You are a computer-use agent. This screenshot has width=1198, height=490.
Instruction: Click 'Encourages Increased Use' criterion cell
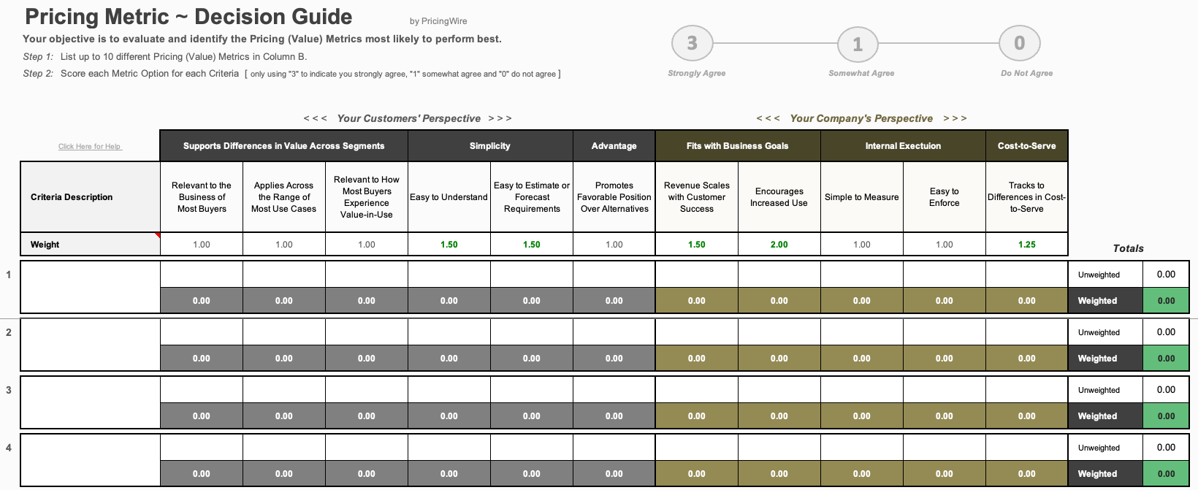[779, 197]
